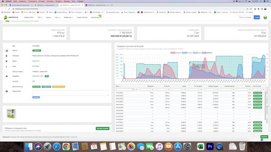
Task: Open Google Таблицы bookmark
Action: (61, 12)
